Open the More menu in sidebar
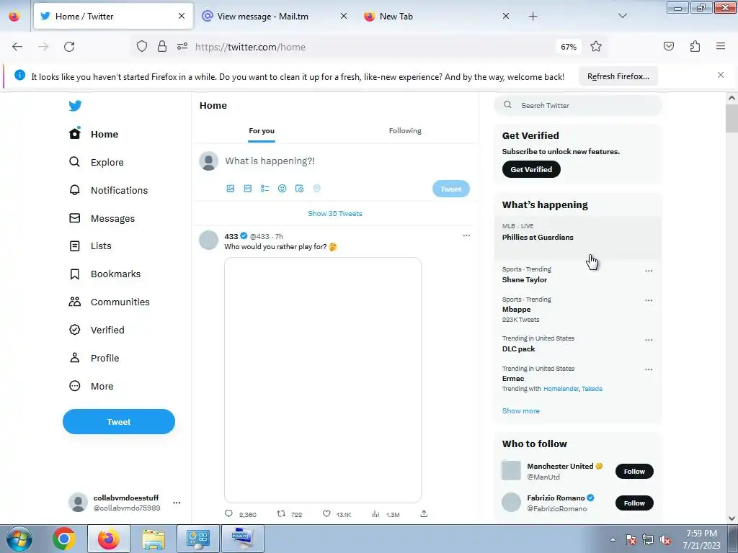The width and height of the screenshot is (738, 553). click(91, 386)
